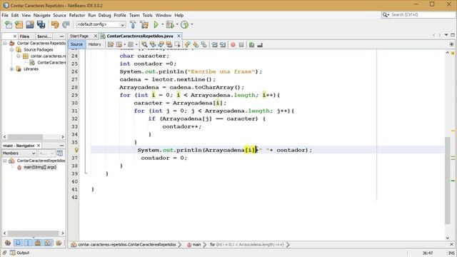Click the Uncomment icon in editor toolbar
This screenshot has width=457, height=257.
click(x=260, y=44)
